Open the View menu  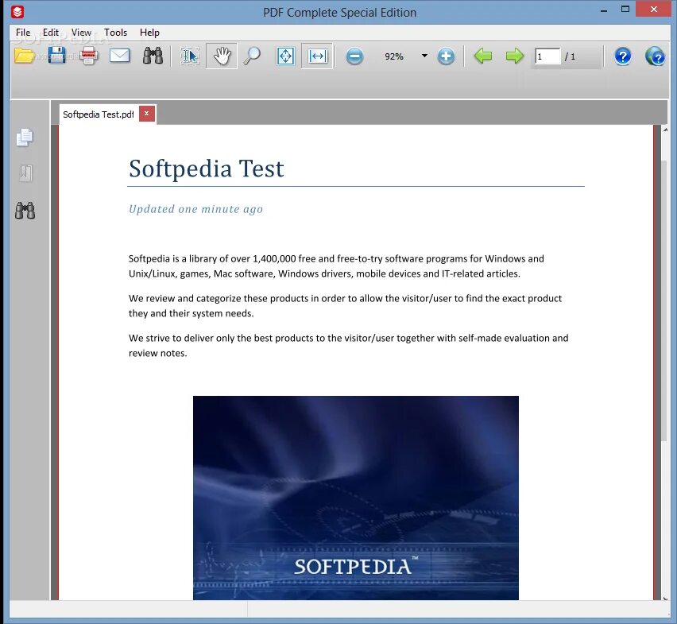tap(81, 33)
